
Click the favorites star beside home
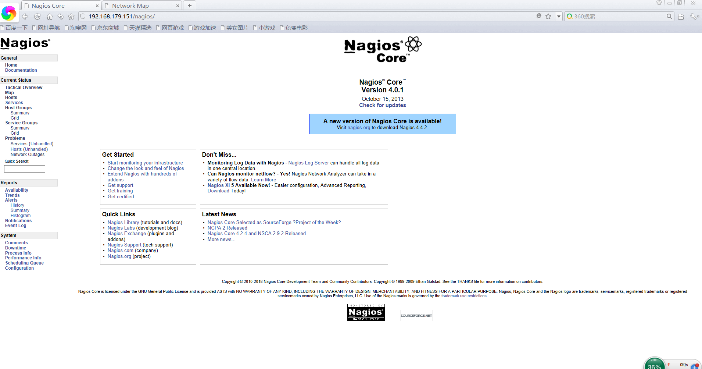(71, 17)
